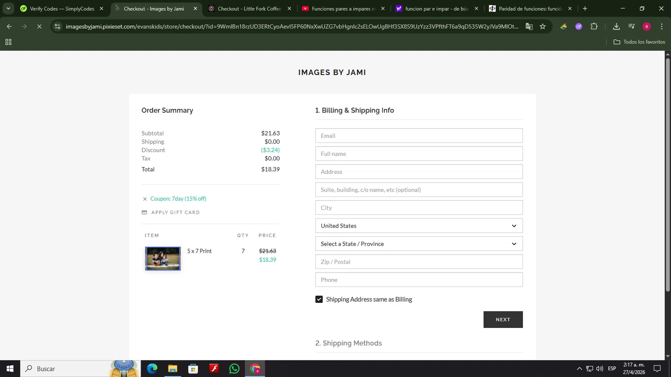Switch to the Funciones pares e impares tab
This screenshot has height=377, width=671.
[x=343, y=8]
